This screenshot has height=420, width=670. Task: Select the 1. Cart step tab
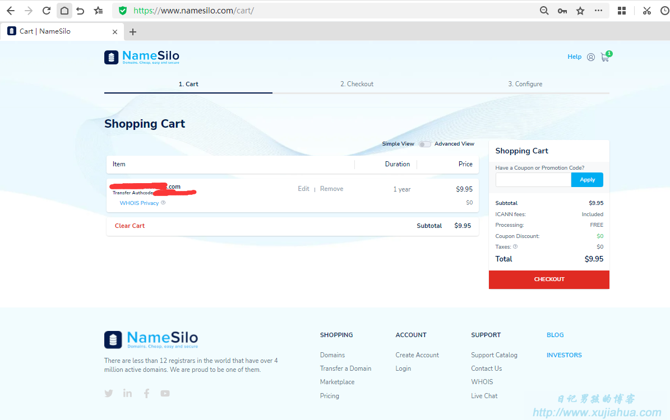point(188,84)
